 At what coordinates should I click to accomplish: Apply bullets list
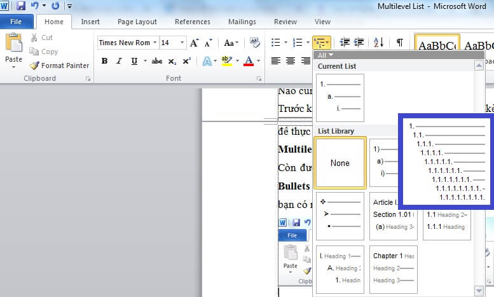[x=276, y=42]
